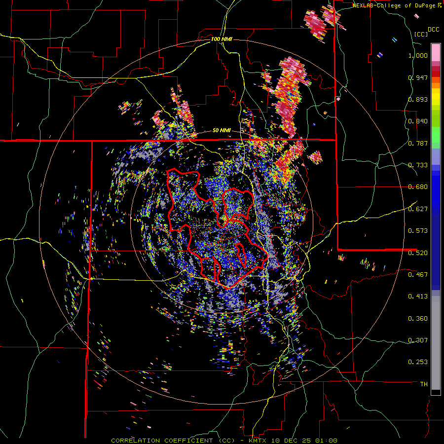Click the 0.520 value on the legend

tap(418, 253)
